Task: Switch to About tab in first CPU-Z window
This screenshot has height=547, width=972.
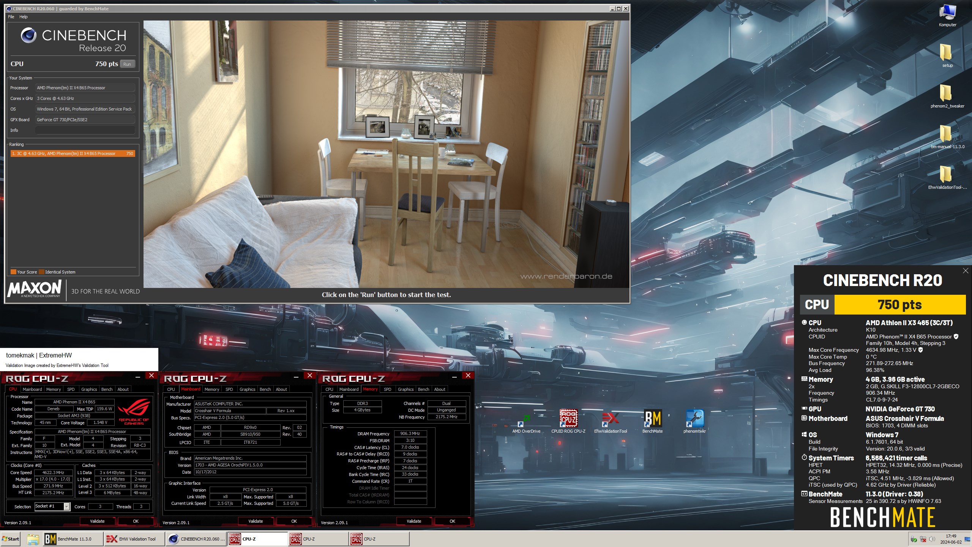Action: point(123,389)
